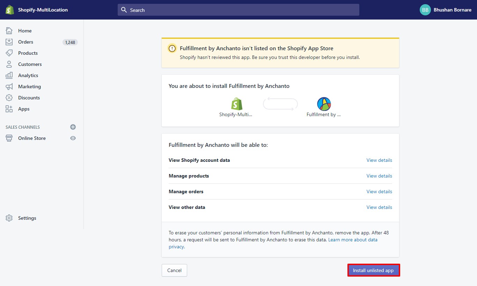Click the Fulfillment by Anchanto app logo
The height and width of the screenshot is (286, 477).
coord(324,104)
